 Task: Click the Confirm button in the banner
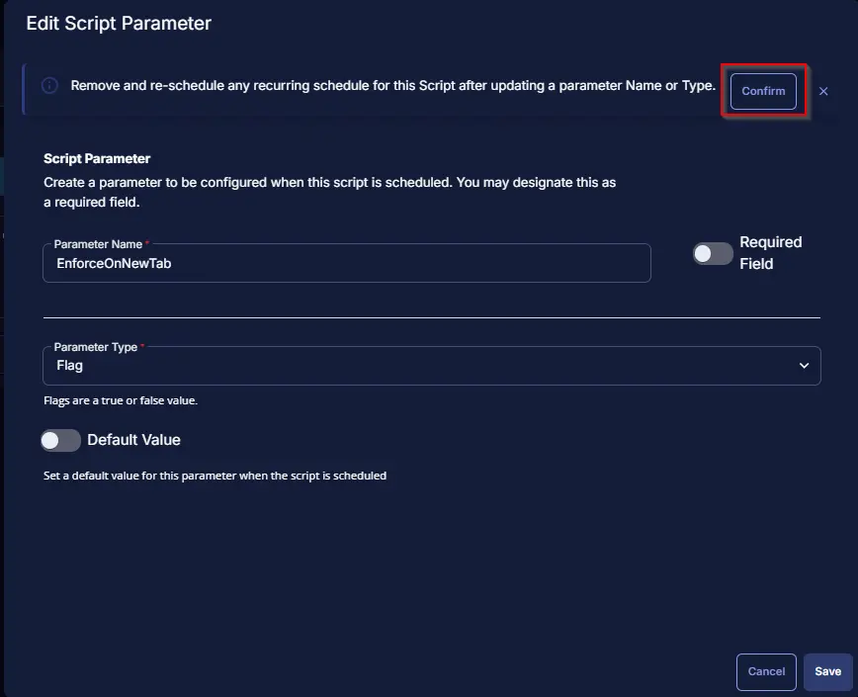[x=763, y=91]
